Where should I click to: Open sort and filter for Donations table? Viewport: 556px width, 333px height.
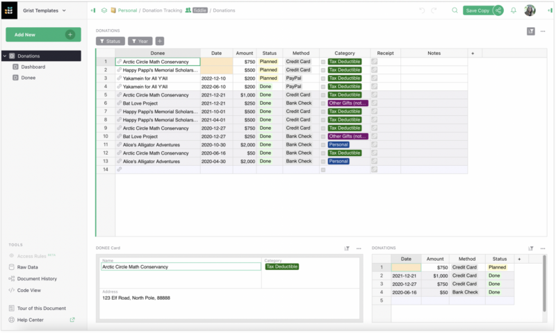point(532,31)
